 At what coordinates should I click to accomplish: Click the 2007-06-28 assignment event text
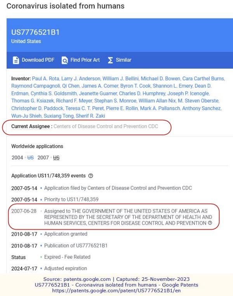point(128,217)
